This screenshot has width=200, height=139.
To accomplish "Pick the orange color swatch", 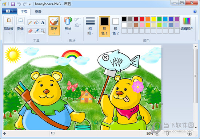I will pyautogui.click(x=148, y=19).
